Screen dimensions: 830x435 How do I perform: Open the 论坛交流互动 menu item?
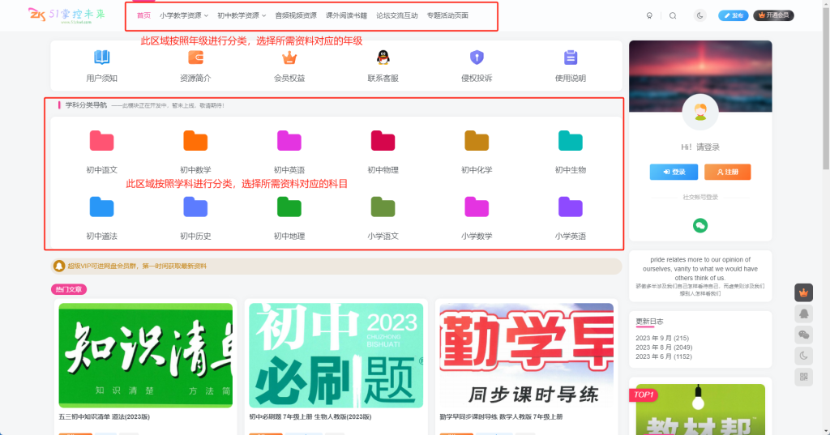tap(397, 15)
